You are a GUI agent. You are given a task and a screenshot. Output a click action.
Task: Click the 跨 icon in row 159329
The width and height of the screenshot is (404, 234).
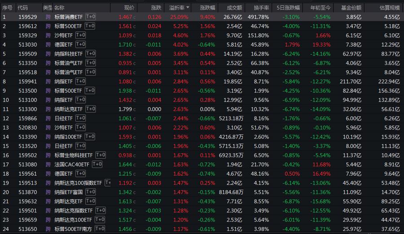pyautogui.click(x=48, y=35)
